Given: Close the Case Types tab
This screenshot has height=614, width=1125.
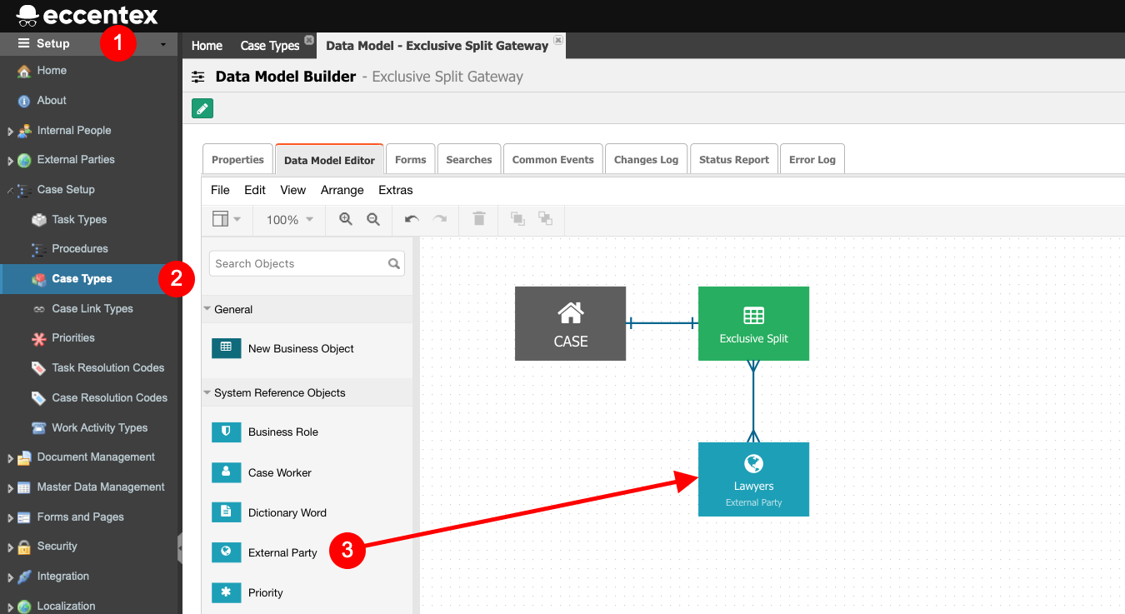Looking at the screenshot, I should tap(309, 39).
